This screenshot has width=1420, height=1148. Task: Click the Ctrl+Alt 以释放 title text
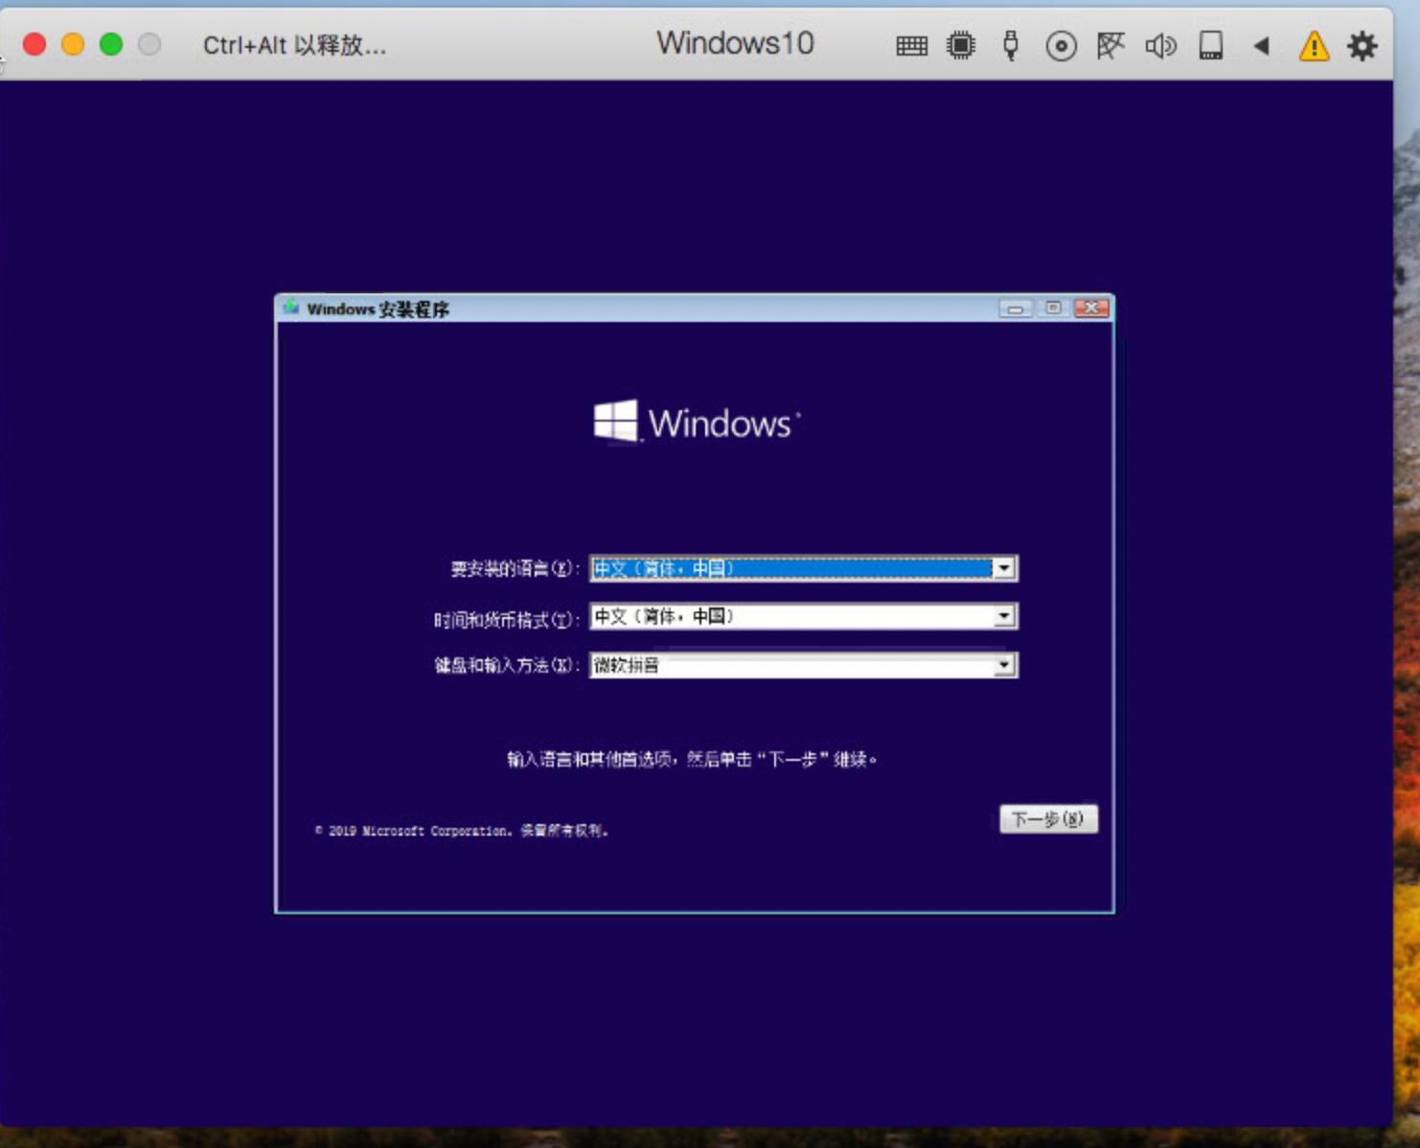292,44
